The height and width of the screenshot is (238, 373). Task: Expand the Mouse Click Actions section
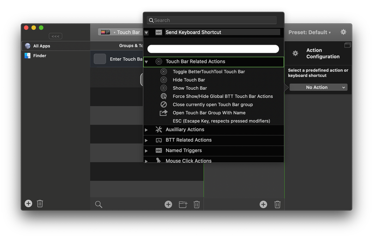coord(146,161)
